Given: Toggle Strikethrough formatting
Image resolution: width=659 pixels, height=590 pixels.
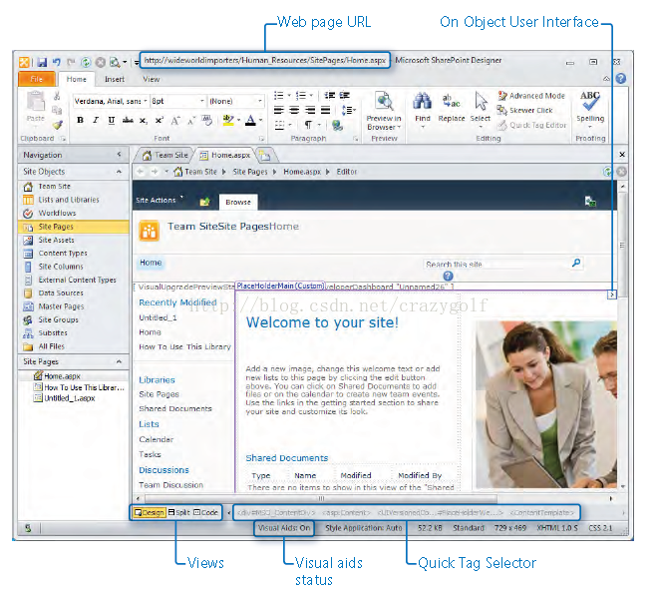Looking at the screenshot, I should pyautogui.click(x=128, y=121).
